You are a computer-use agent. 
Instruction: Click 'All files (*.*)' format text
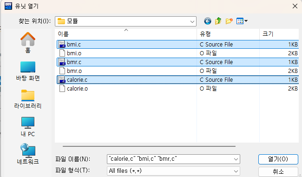[125, 171]
